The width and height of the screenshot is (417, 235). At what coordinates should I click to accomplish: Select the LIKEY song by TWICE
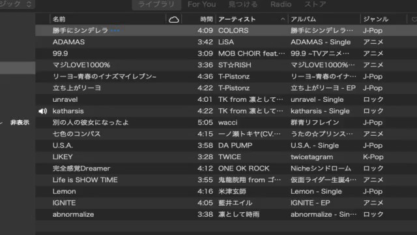coord(226,157)
